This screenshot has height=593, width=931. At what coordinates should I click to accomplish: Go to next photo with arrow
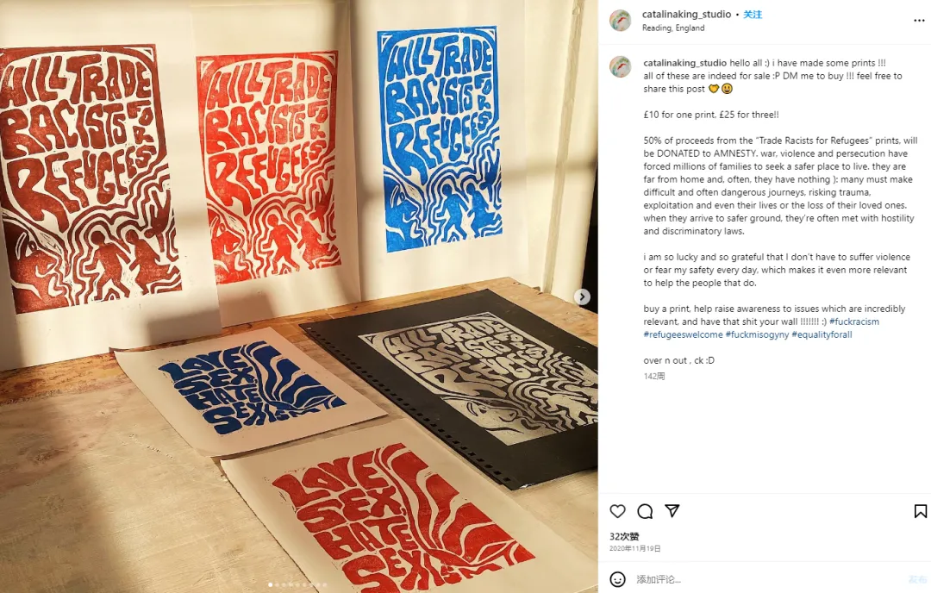pos(583,296)
